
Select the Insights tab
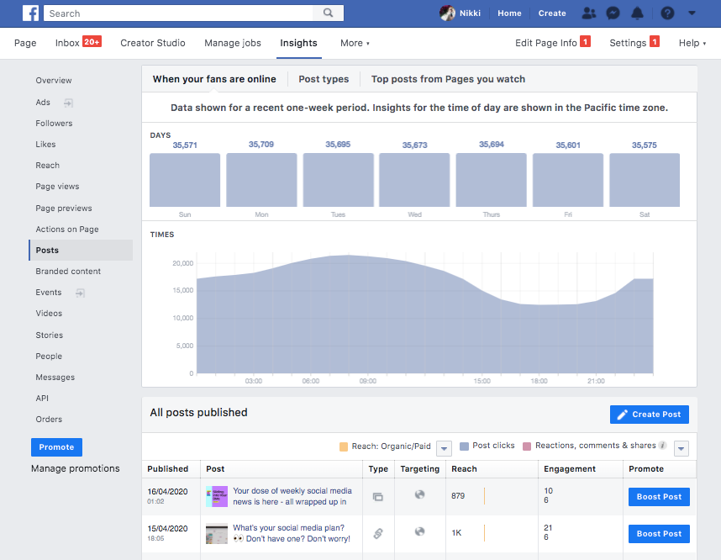coord(298,43)
